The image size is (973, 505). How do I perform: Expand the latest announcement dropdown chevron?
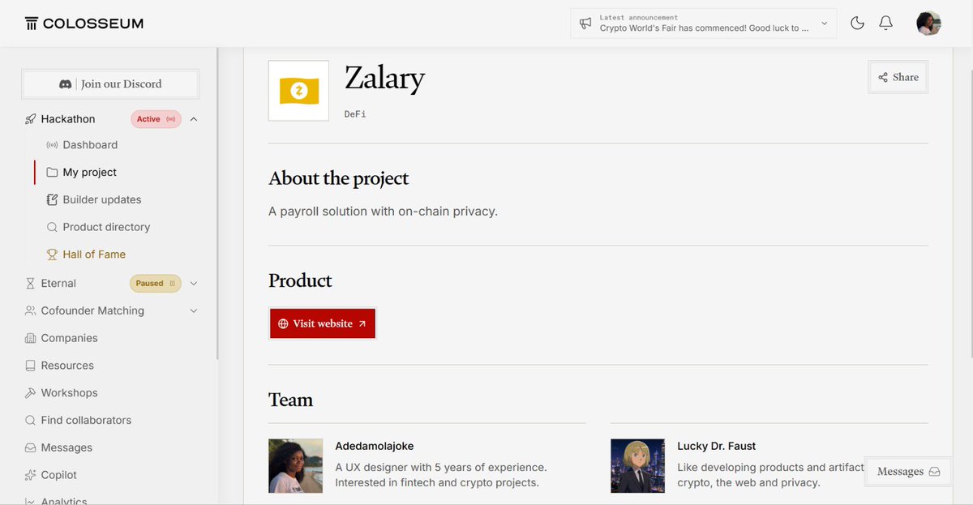point(825,24)
